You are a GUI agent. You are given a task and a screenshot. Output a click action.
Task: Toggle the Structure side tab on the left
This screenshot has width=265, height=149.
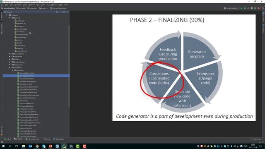[x=2, y=29]
